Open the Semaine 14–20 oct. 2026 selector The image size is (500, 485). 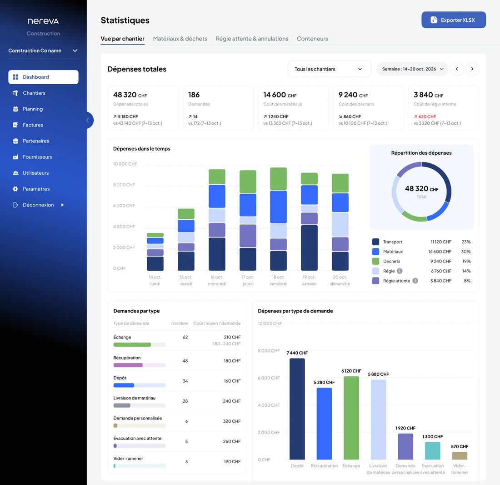click(413, 69)
